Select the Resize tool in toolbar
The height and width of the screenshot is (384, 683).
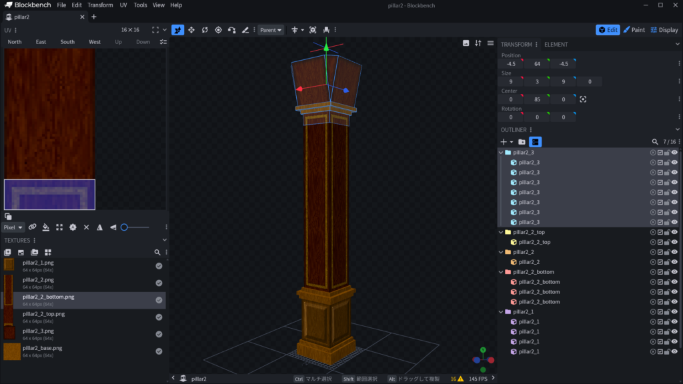click(191, 30)
